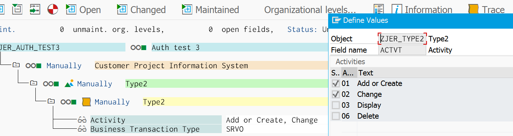Image resolution: width=513 pixels, height=136 pixels.
Task: Click the glasses icon beside Activity
Action: point(82,120)
